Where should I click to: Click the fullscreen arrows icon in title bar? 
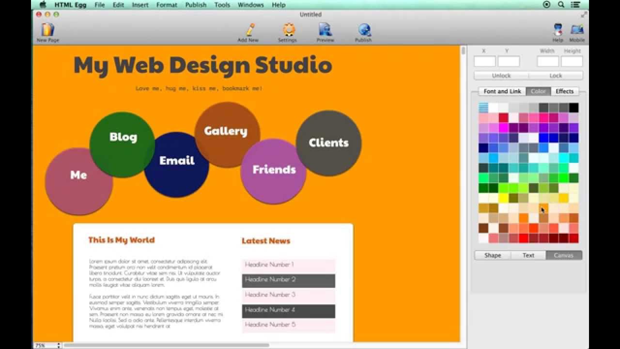(x=583, y=15)
